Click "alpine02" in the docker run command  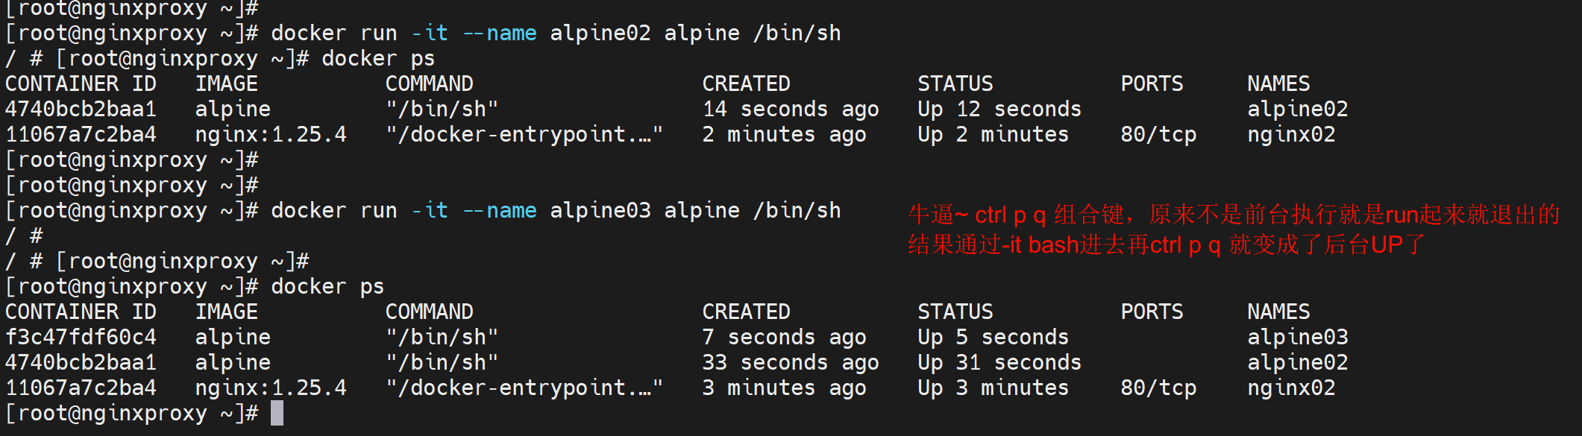[x=600, y=33]
